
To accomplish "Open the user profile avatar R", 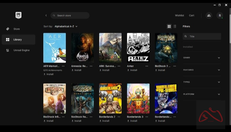I will pyautogui.click(x=220, y=16).
